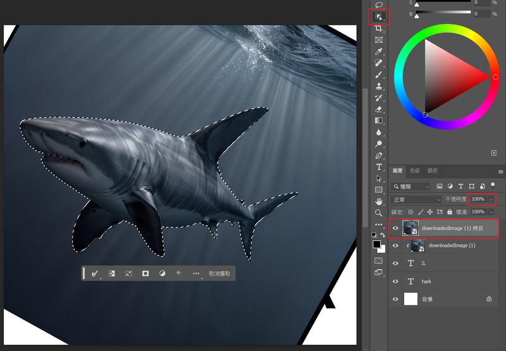The width and height of the screenshot is (506, 351).
Task: Open more options in contextual taskbar
Action: [196, 274]
